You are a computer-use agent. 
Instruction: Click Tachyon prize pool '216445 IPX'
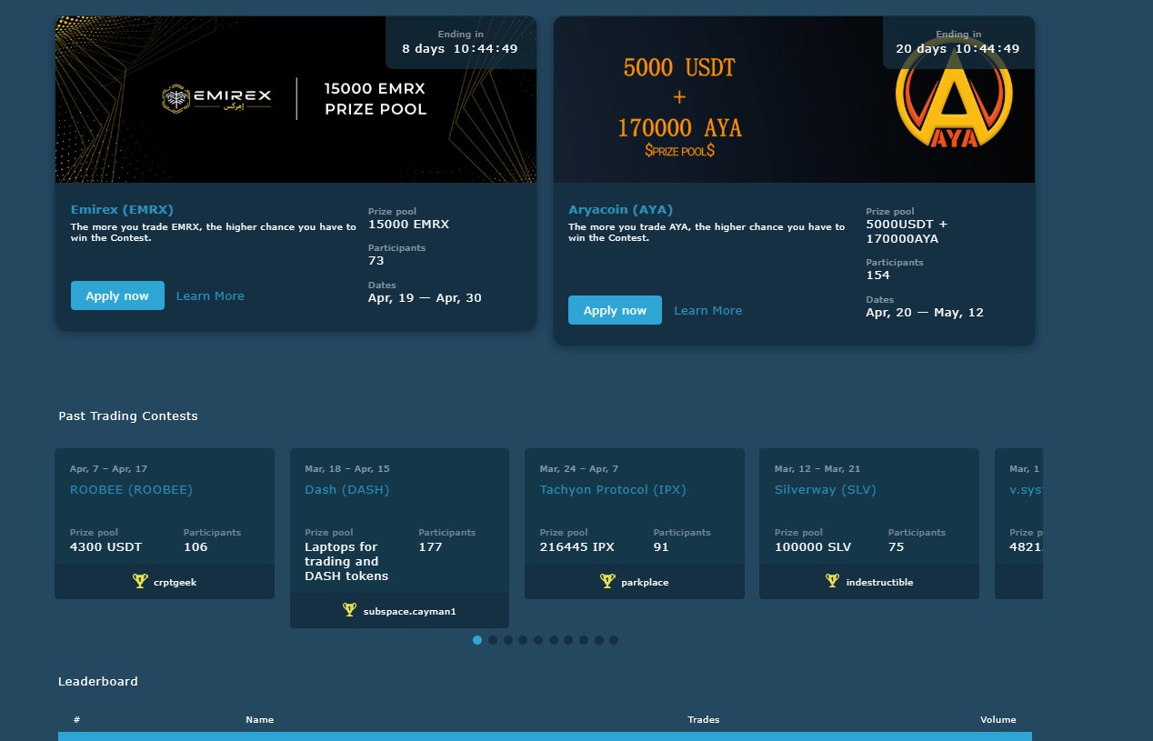tap(577, 546)
